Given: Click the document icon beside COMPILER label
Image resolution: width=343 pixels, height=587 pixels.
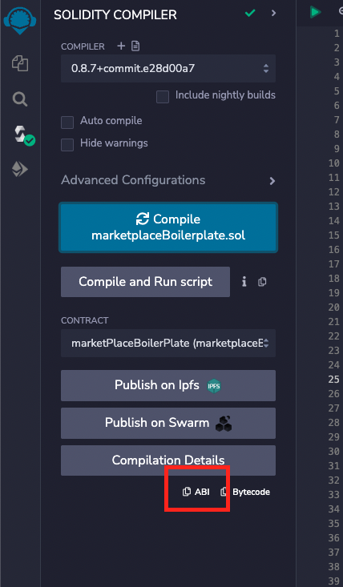Looking at the screenshot, I should pos(135,46).
